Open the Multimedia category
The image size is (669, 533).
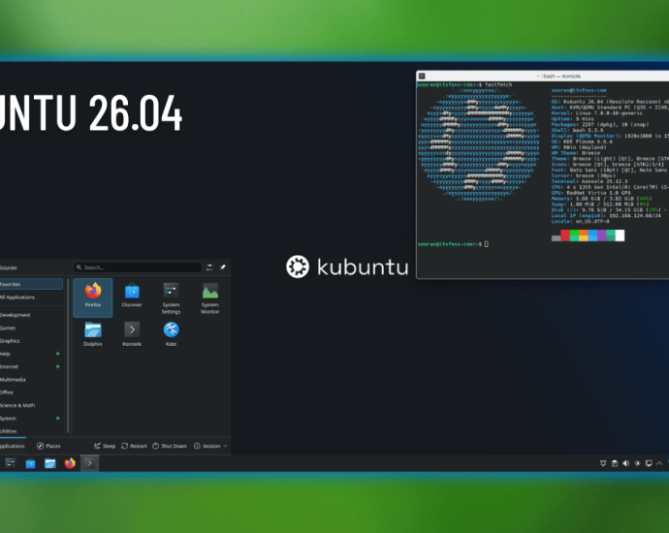click(x=31, y=380)
